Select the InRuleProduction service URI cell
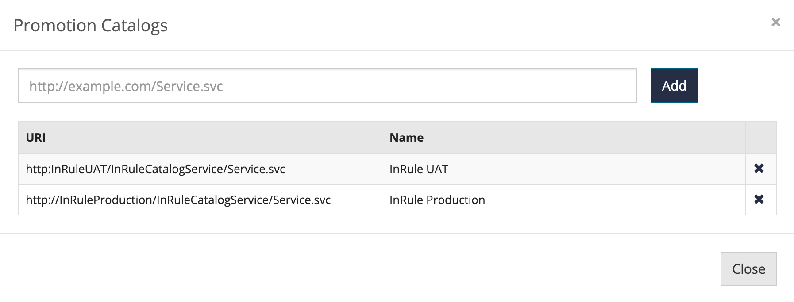 tap(178, 200)
